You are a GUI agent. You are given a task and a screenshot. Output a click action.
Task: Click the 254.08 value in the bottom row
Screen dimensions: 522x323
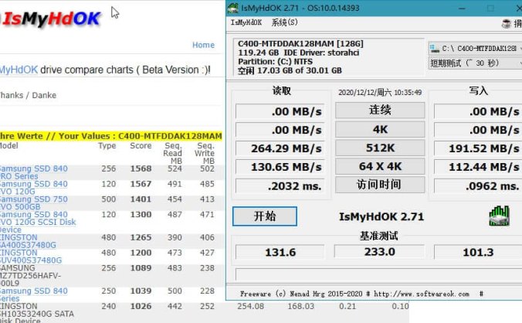click(250, 306)
